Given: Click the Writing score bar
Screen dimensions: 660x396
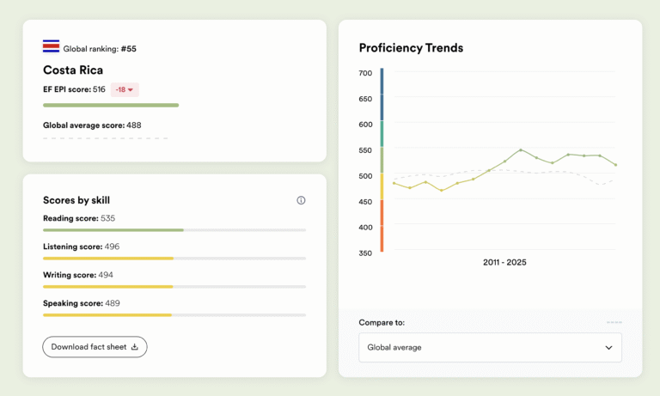Looking at the screenshot, I should (108, 287).
